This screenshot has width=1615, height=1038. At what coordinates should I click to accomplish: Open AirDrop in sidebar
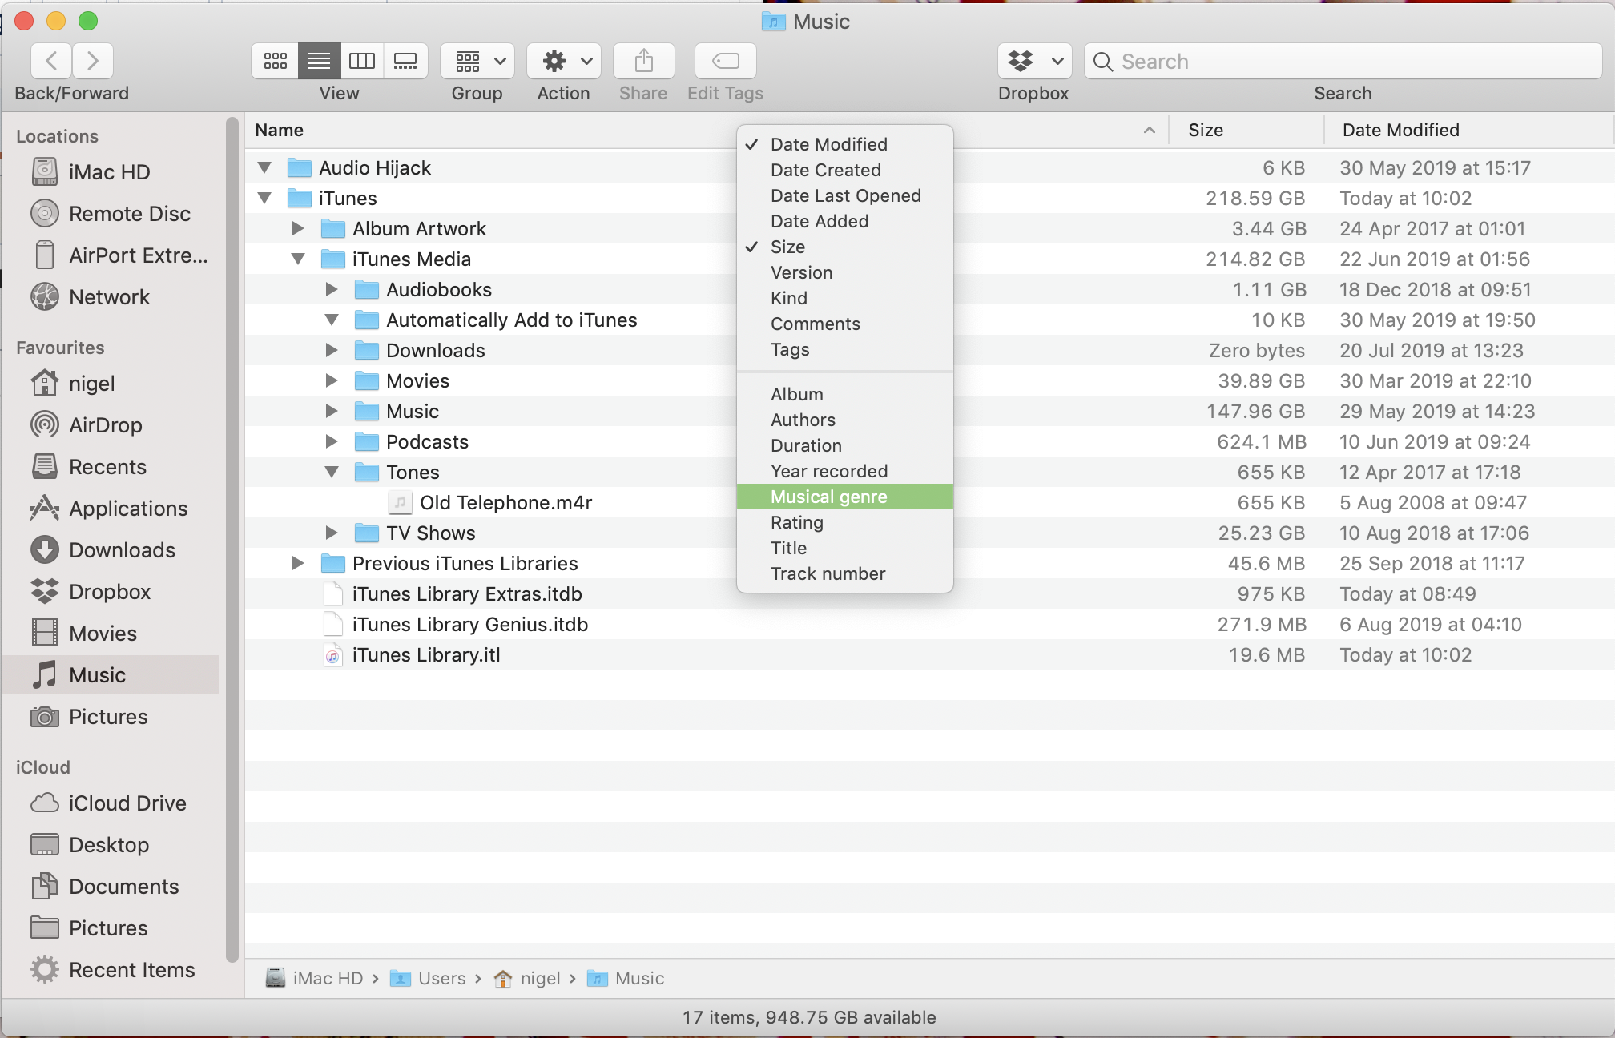coord(110,425)
